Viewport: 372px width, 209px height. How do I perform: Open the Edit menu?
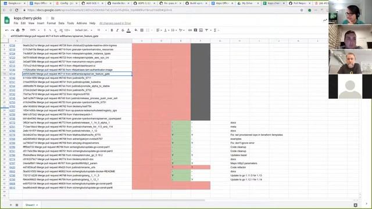[23, 23]
